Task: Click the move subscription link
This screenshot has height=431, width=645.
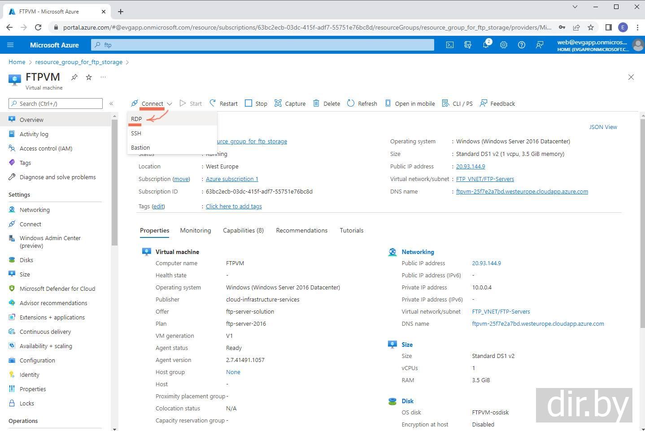Action: tap(181, 179)
